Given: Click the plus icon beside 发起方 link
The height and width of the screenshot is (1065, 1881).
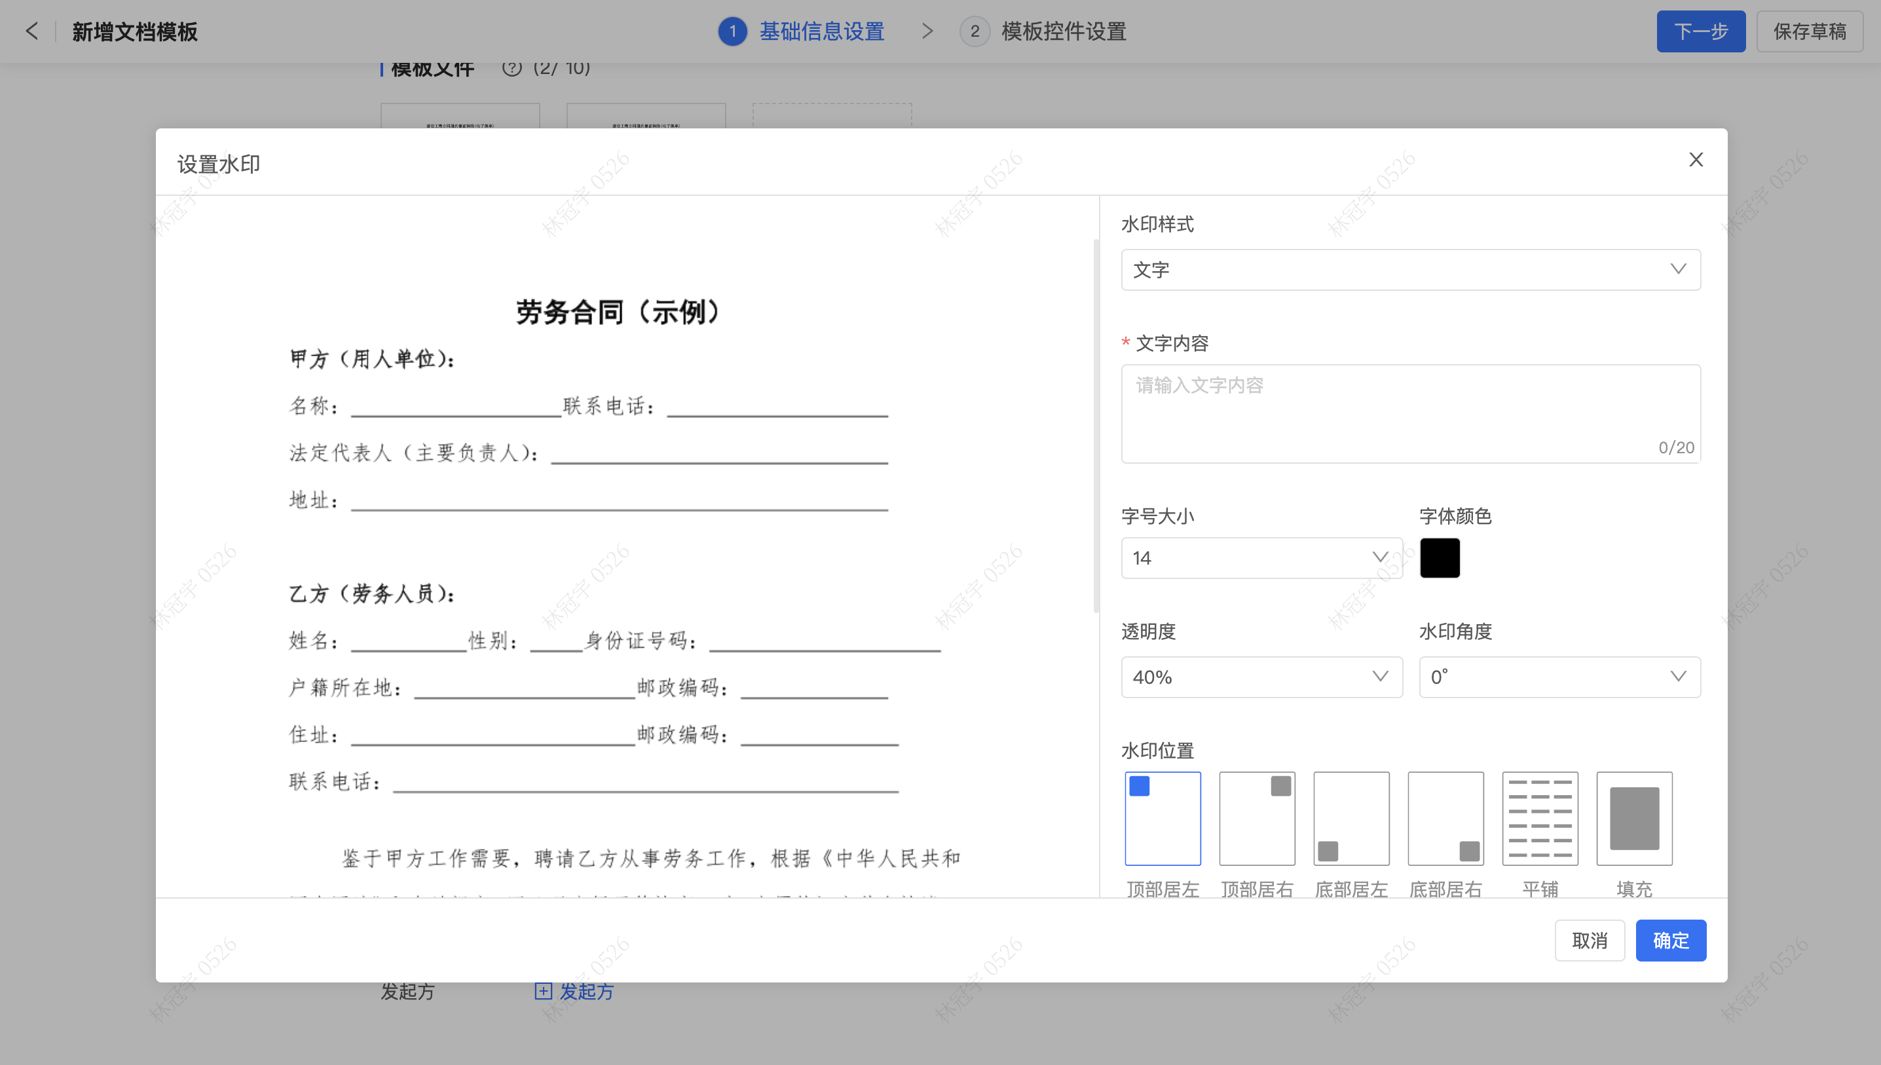Looking at the screenshot, I should [543, 991].
